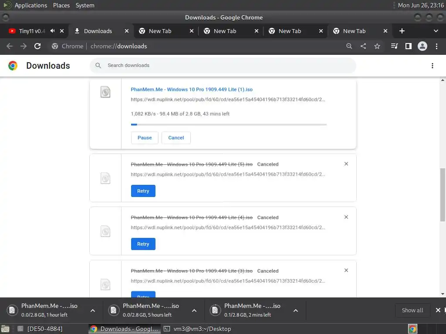Open the Lite (1).iso file name link
The image size is (446, 334).
[x=192, y=90]
